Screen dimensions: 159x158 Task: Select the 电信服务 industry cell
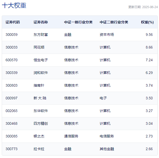pyautogui.click(x=107, y=136)
